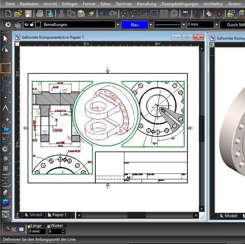Click the vertical scrollbar up arrow

tap(202, 49)
